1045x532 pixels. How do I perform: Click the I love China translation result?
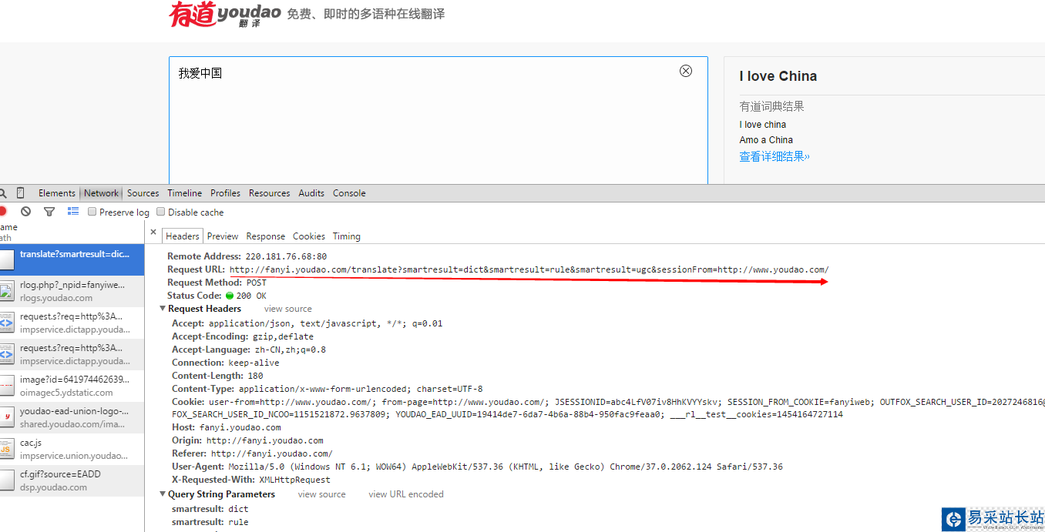click(778, 76)
